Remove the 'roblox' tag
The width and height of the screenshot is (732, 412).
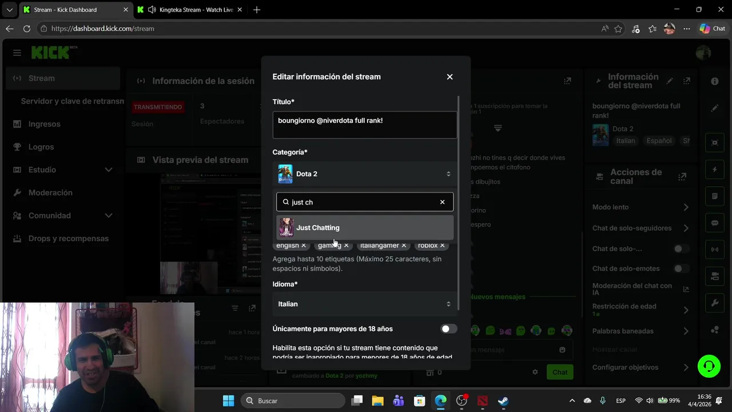tap(443, 245)
